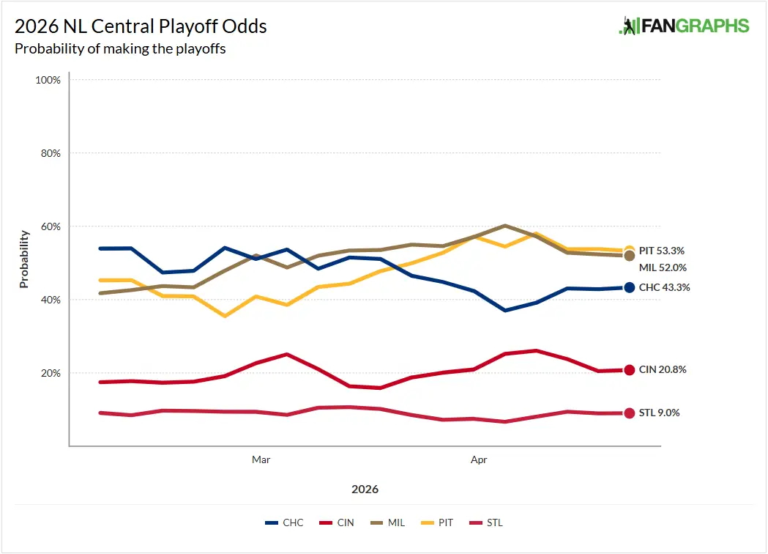Click the CIN red endpoint marker
The image size is (768, 554).
point(629,370)
